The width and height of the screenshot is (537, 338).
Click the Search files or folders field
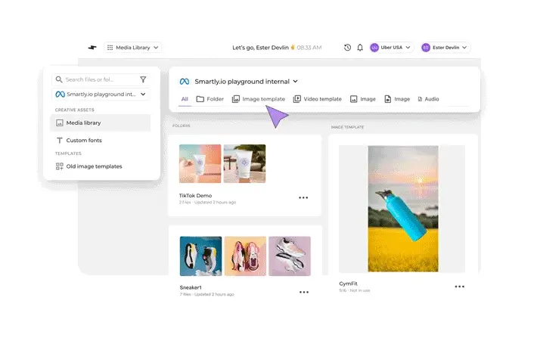click(x=98, y=79)
